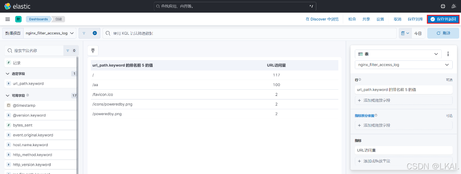Open the 表 visualization type dropdown
This screenshot has width=461, height=174.
pos(398,54)
